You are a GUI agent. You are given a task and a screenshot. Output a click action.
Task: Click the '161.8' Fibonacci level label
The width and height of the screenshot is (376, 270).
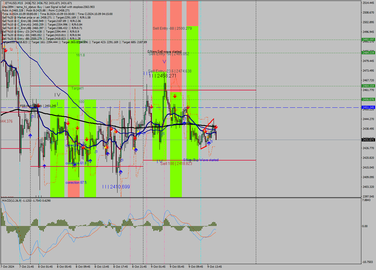[80, 55]
